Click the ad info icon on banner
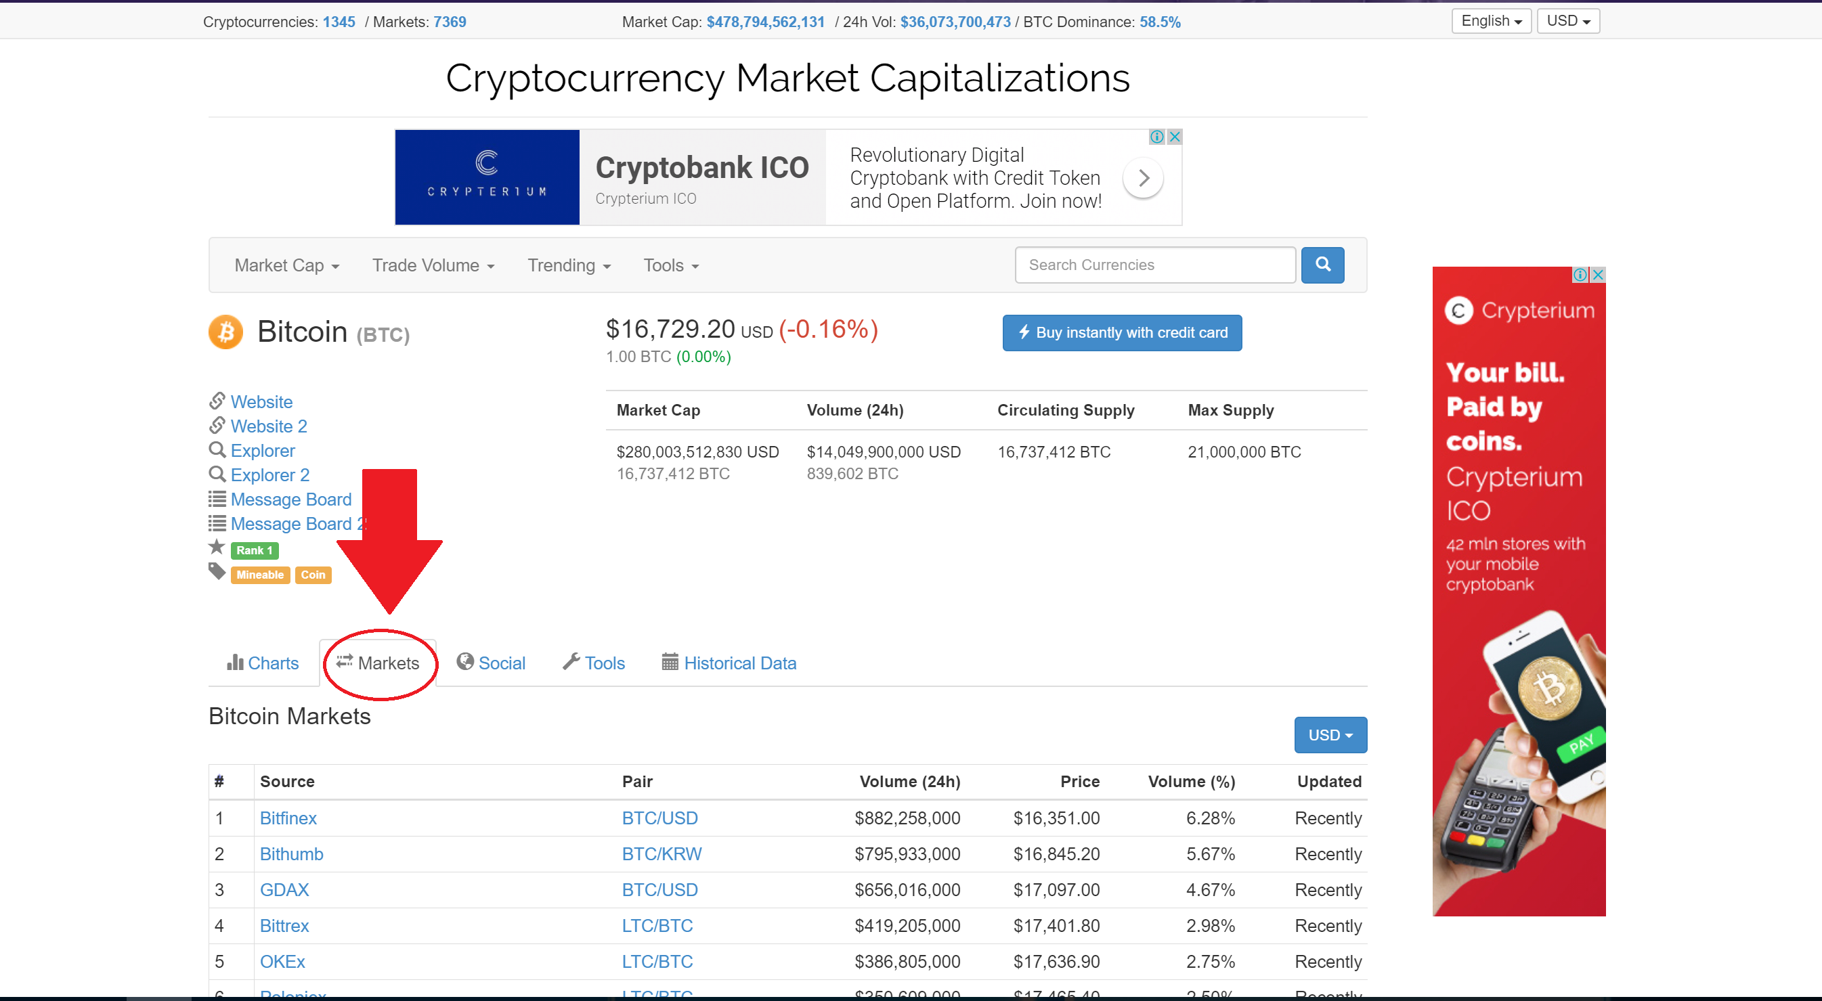 point(1157,137)
